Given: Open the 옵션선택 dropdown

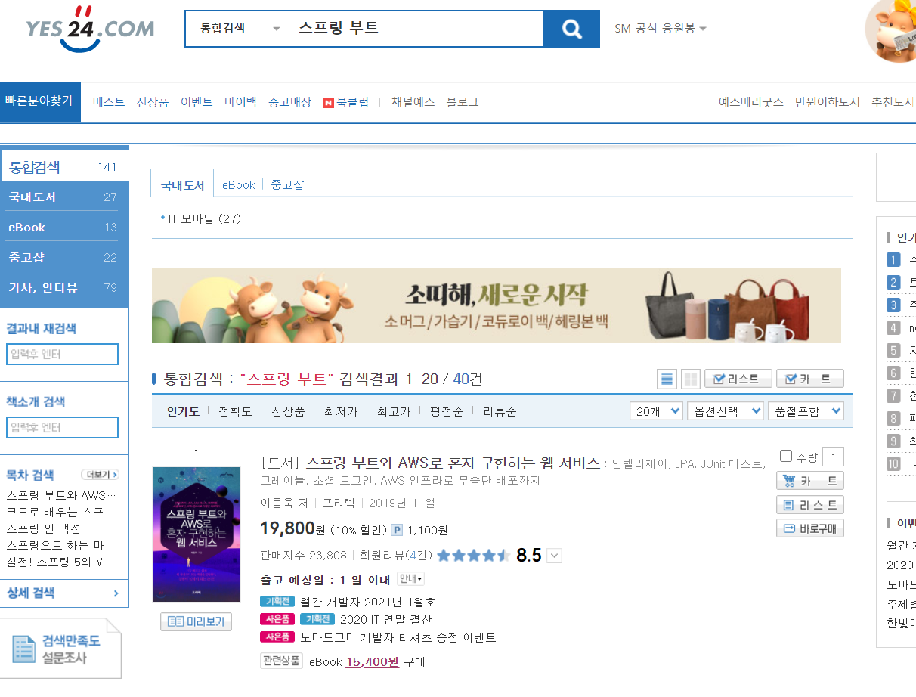Looking at the screenshot, I should tap(726, 411).
